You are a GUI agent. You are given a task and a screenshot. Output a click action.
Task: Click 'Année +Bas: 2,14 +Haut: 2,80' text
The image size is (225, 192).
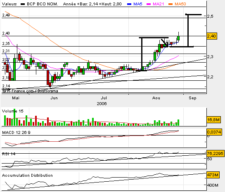coord(92,4)
